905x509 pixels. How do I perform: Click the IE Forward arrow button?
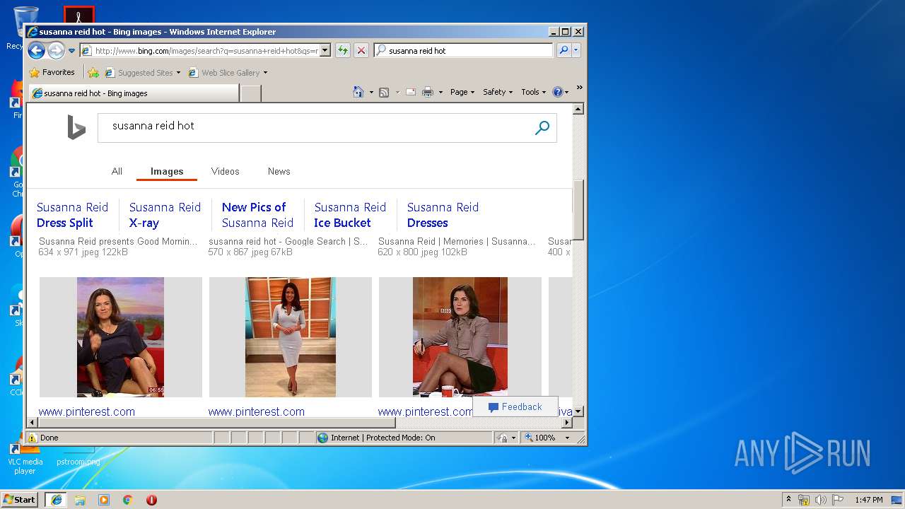pos(56,50)
